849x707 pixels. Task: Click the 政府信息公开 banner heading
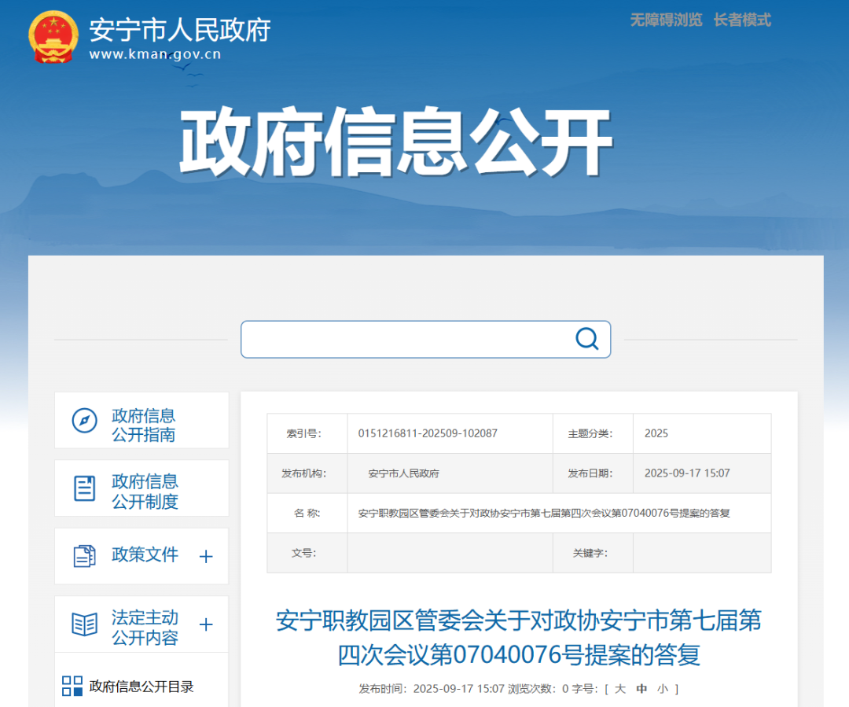tap(395, 142)
